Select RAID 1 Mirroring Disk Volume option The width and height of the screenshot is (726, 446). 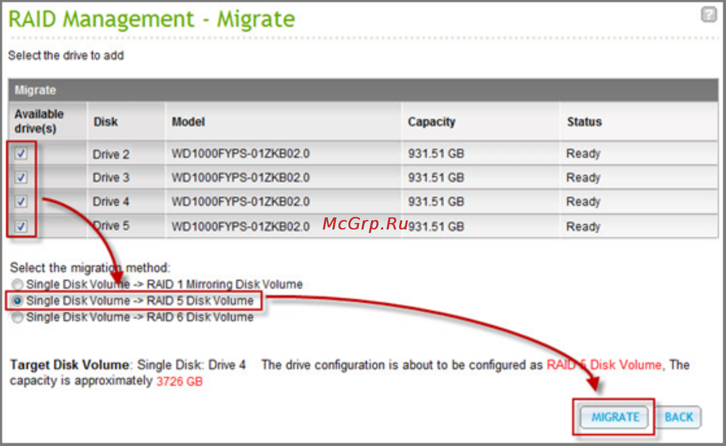[17, 284]
